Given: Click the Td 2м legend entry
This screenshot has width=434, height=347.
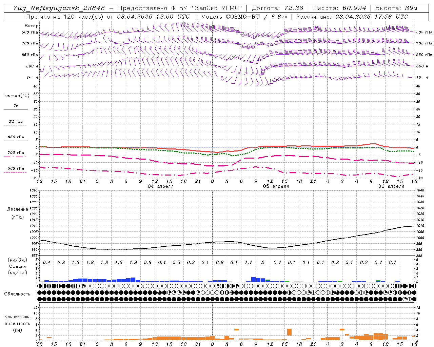Looking at the screenshot, I should pos(16,121).
